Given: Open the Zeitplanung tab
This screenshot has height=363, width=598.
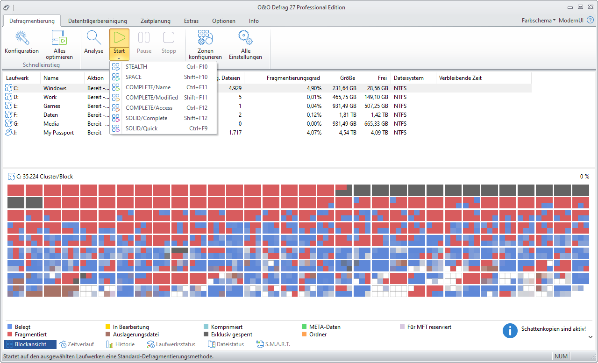Looking at the screenshot, I should pyautogui.click(x=156, y=21).
